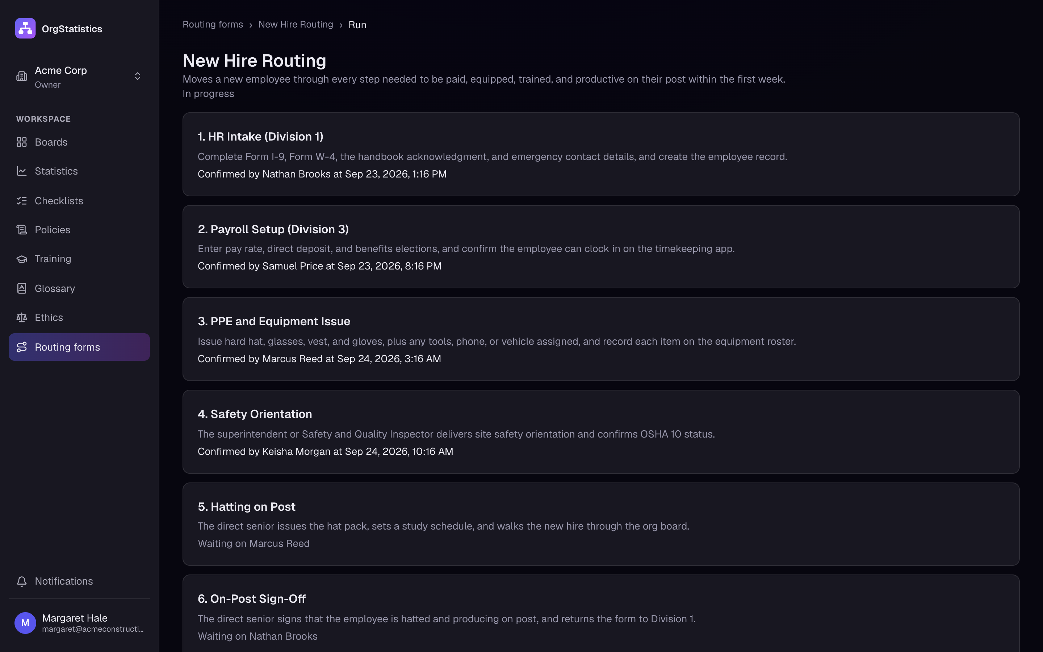Expand the Acme Corp workspace switcher chevron
Image resolution: width=1043 pixels, height=652 pixels.
138,76
